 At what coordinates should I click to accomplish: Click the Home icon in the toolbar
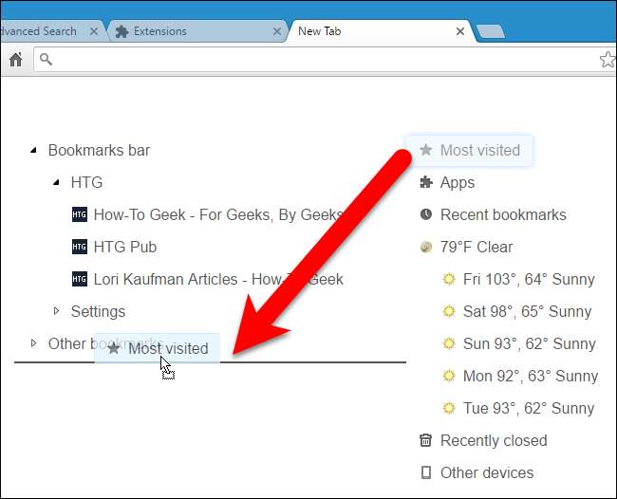[x=15, y=60]
